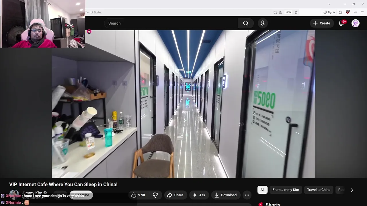Dislike the video with thumbs down
The height and width of the screenshot is (206, 367).
click(x=155, y=195)
